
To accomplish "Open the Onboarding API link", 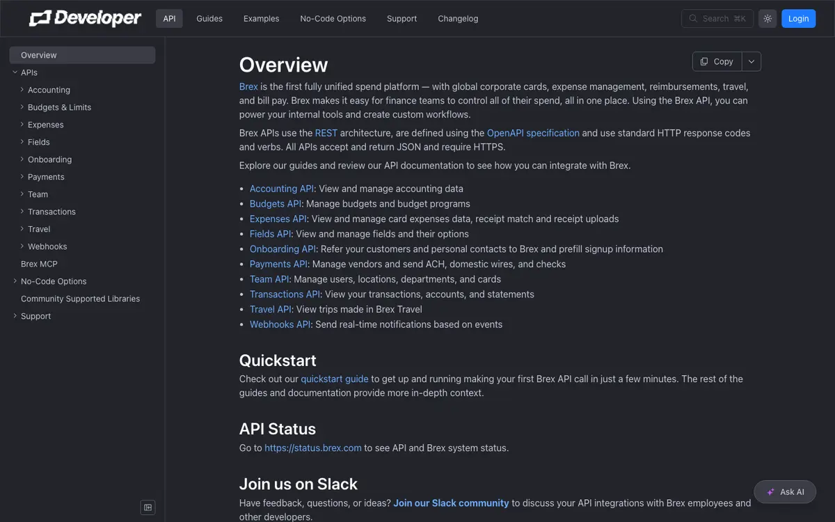I will pos(283,249).
